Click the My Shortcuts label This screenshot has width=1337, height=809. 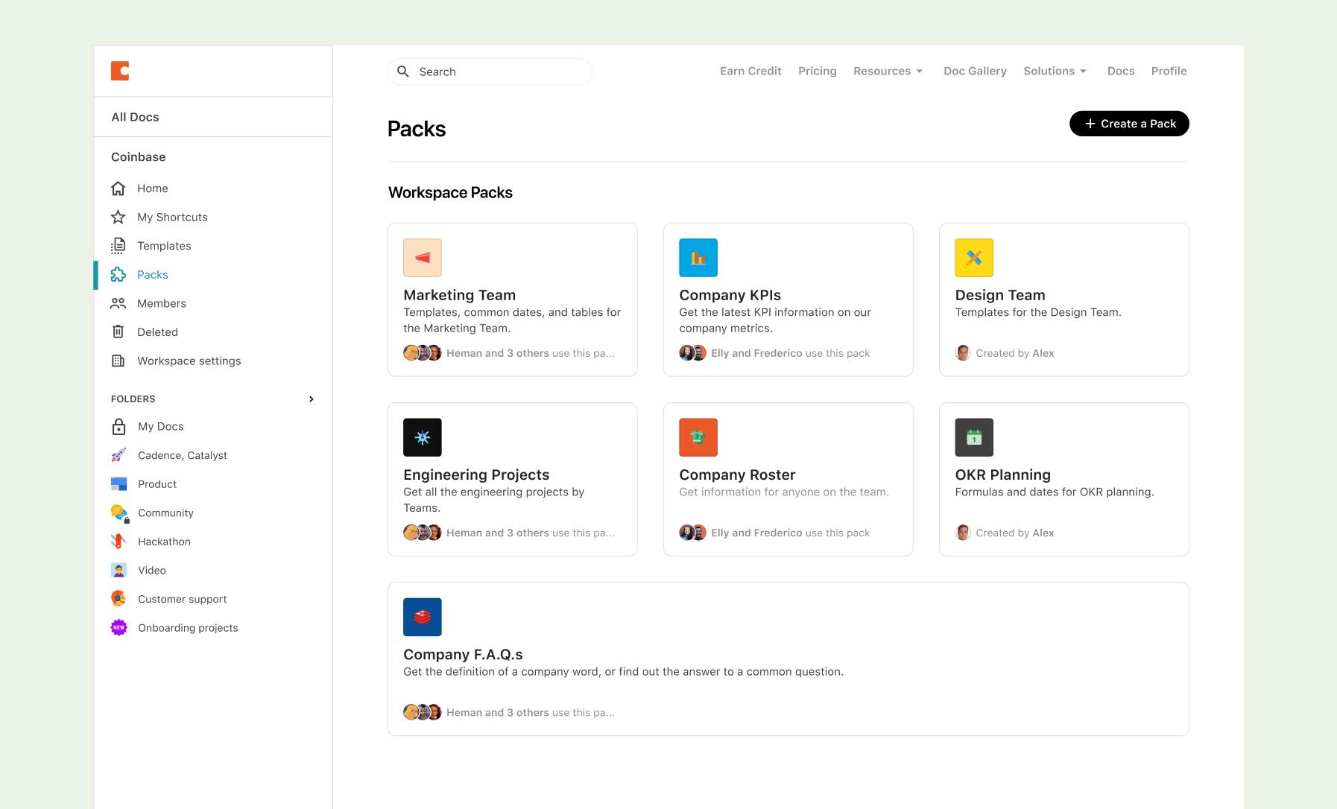point(172,217)
